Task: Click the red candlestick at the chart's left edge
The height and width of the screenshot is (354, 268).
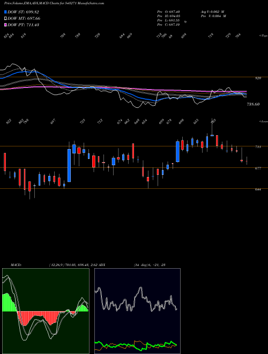Action: click(x=5, y=163)
